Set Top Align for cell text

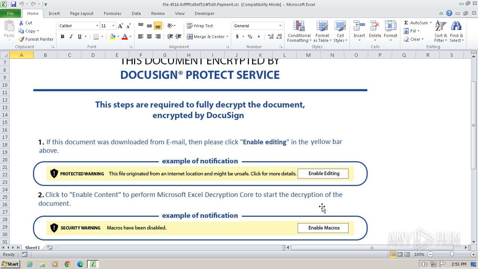point(141,26)
